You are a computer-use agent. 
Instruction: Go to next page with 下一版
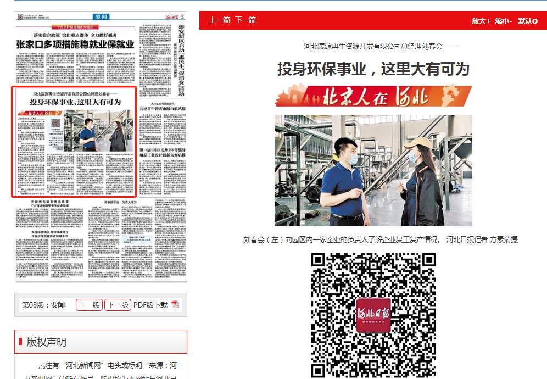click(118, 305)
